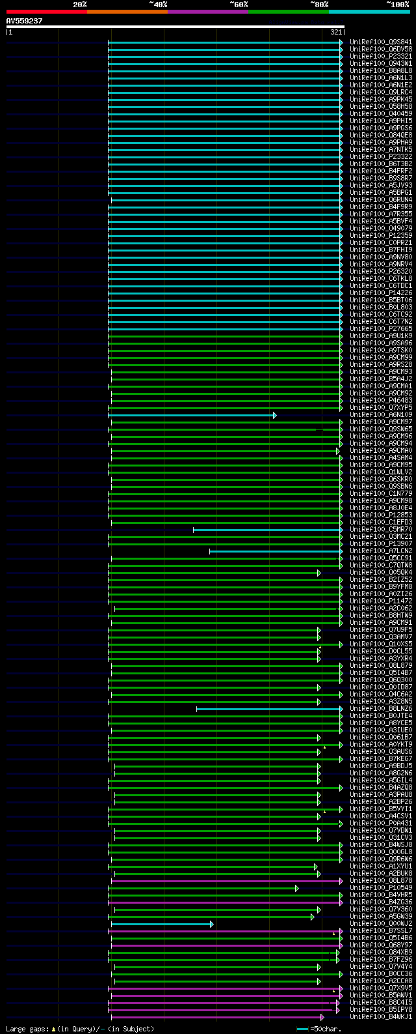Open hit UniRef100_P23322
Image resolution: width=416 pixels, height=1034 pixels.
(381, 157)
